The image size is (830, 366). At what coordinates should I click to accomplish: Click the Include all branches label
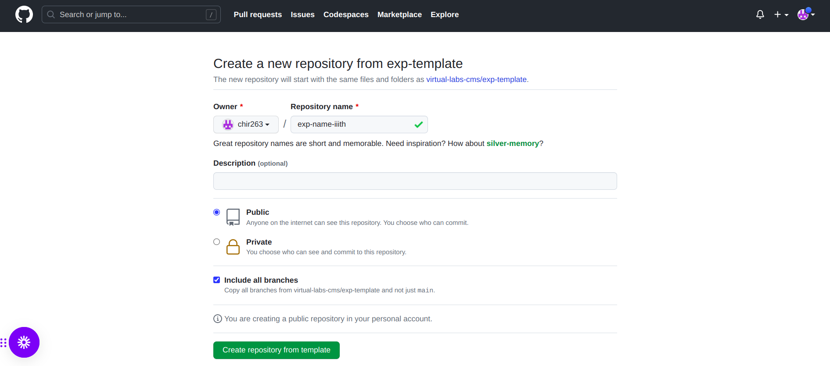261,280
